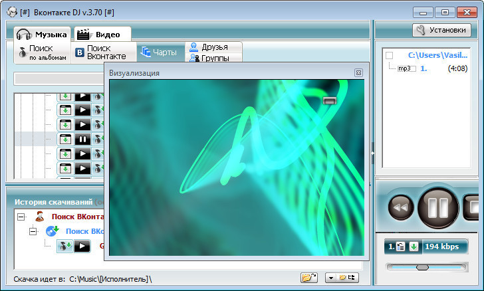Click download icon in the currently playing row
484x291 pixels.
(x=65, y=139)
